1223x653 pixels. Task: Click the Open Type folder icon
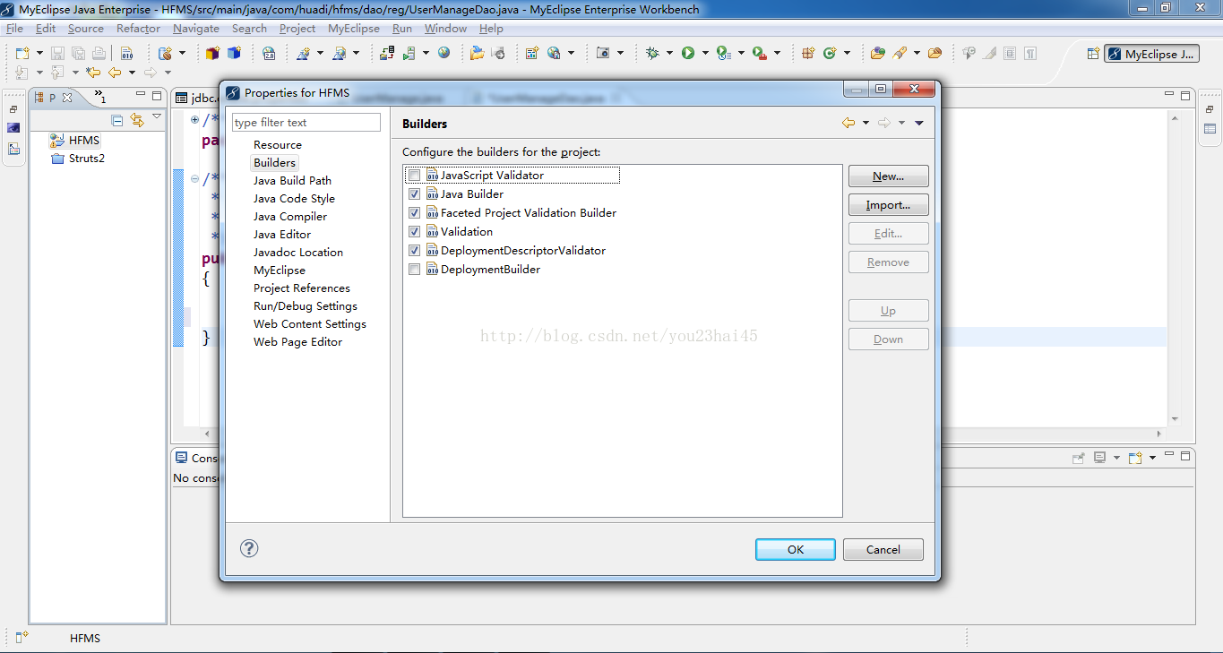pyautogui.click(x=877, y=54)
